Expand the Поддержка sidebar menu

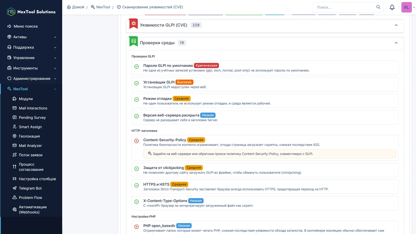(31, 47)
